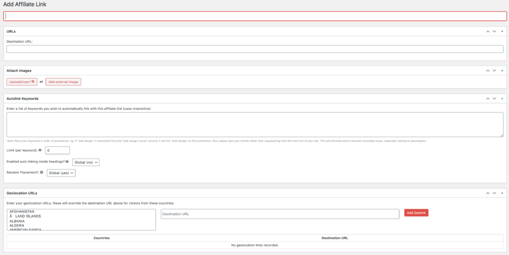Click the affiliate link title field
The height and width of the screenshot is (255, 509).
[255, 16]
